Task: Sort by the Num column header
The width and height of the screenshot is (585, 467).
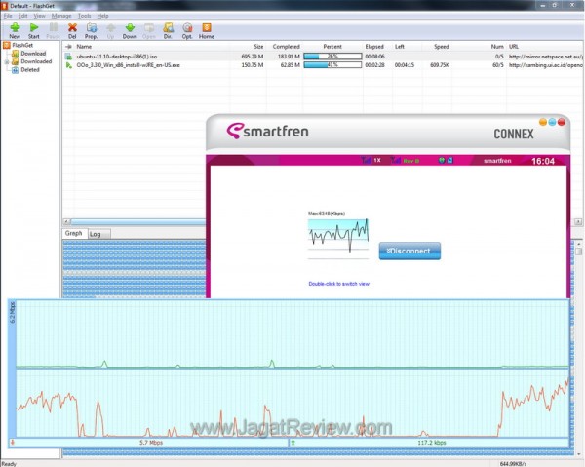Action: pos(497,47)
